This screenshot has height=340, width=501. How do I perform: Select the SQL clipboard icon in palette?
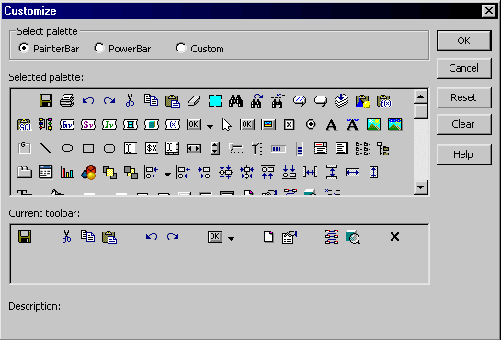coord(25,125)
